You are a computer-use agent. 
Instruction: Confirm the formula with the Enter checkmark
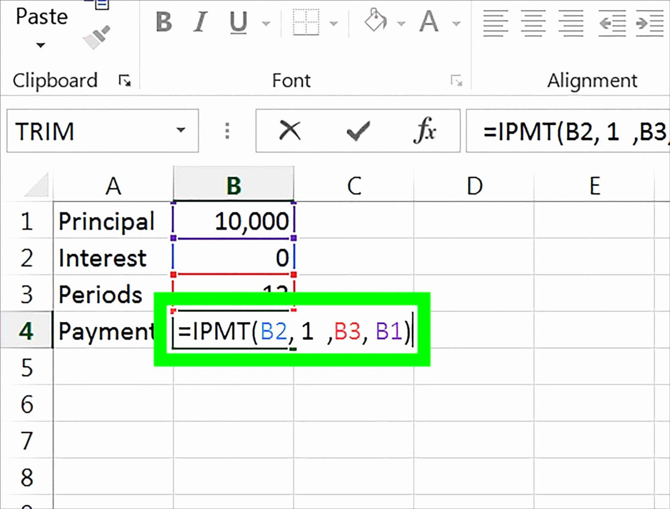tap(357, 131)
